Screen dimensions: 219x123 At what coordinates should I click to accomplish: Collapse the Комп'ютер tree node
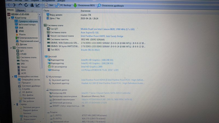[x=9, y=17]
